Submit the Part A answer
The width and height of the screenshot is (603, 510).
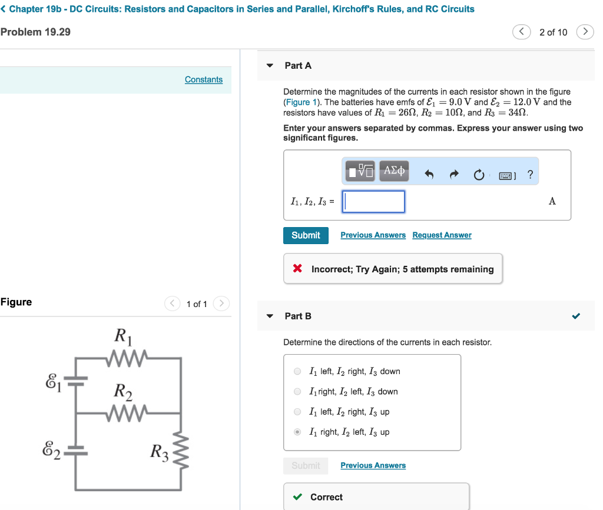pyautogui.click(x=306, y=235)
